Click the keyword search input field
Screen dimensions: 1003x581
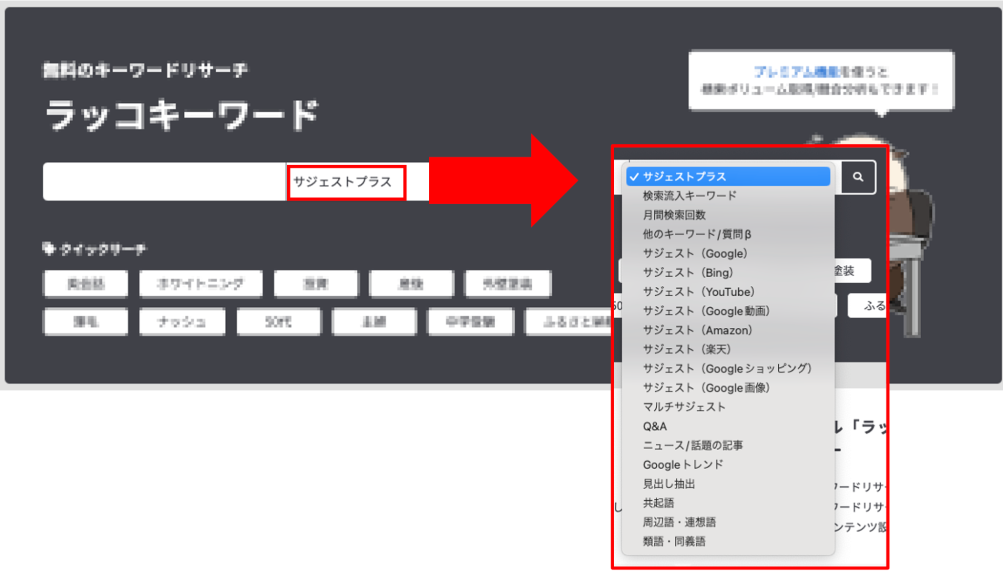[x=164, y=181]
